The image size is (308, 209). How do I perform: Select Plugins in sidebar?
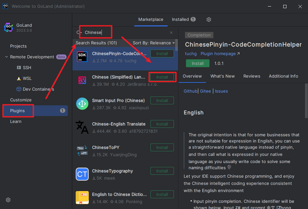(35, 111)
